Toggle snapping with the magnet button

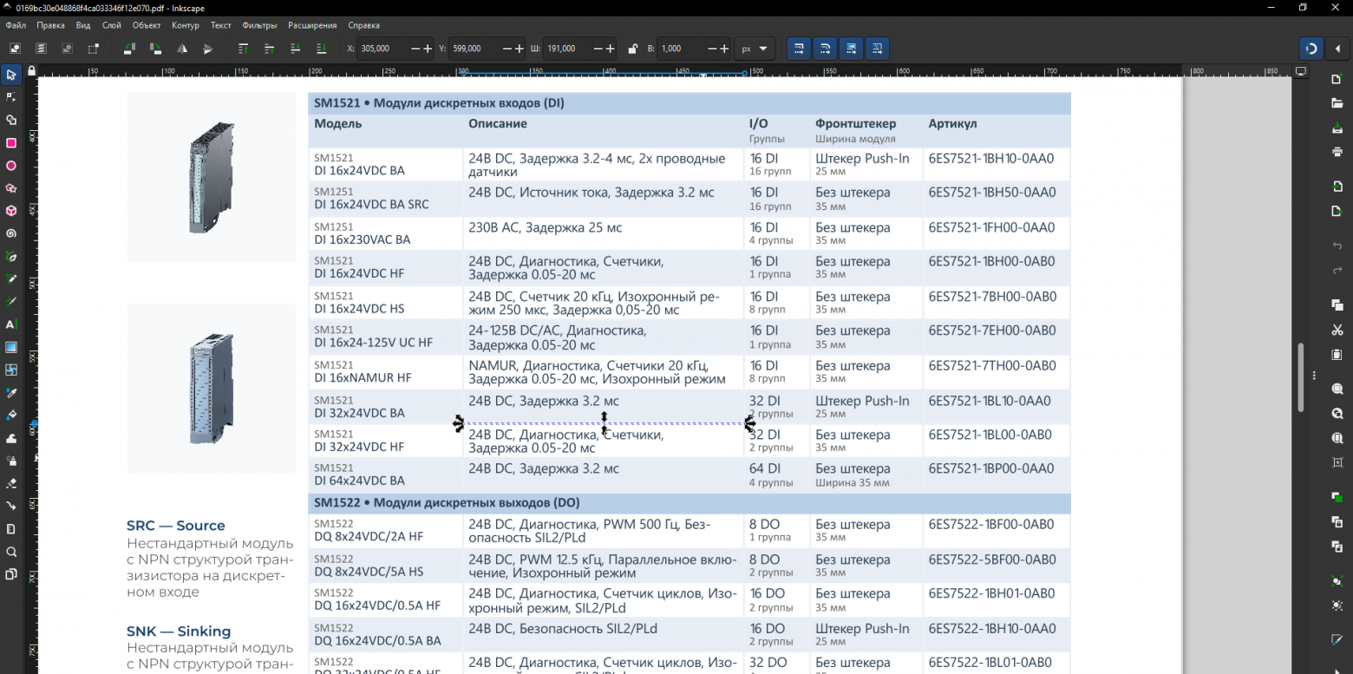tap(1311, 49)
